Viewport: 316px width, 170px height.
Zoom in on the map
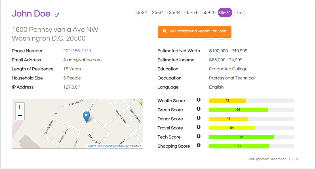[20, 107]
